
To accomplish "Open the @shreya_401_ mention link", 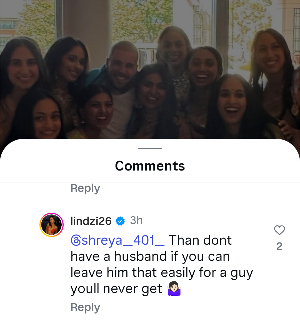I will tap(117, 240).
